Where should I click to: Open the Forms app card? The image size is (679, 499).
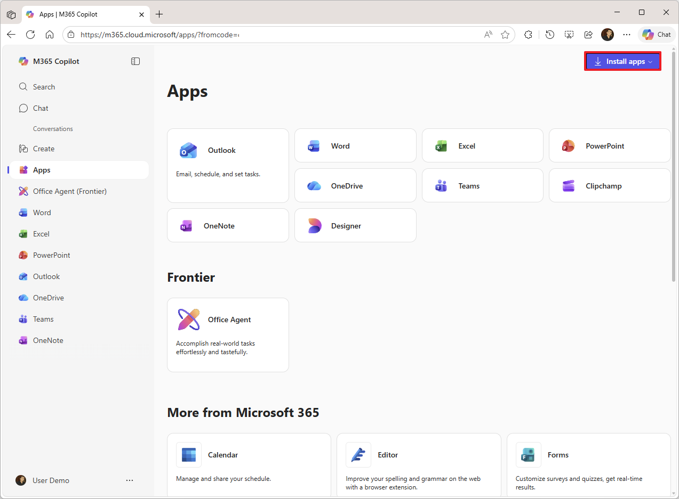[x=588, y=463]
